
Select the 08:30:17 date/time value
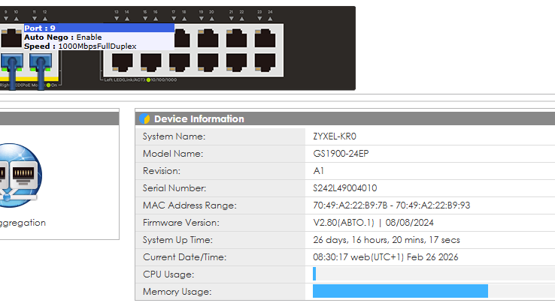tap(386, 257)
